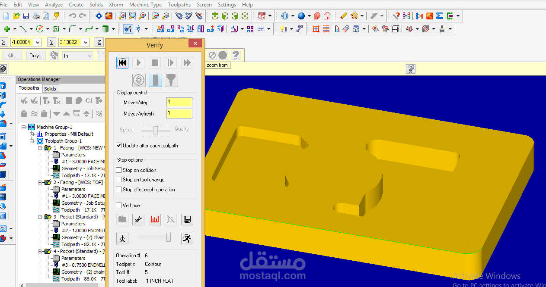Rewind verification to the start
Viewport: 546px width, 287px height.
[122, 63]
